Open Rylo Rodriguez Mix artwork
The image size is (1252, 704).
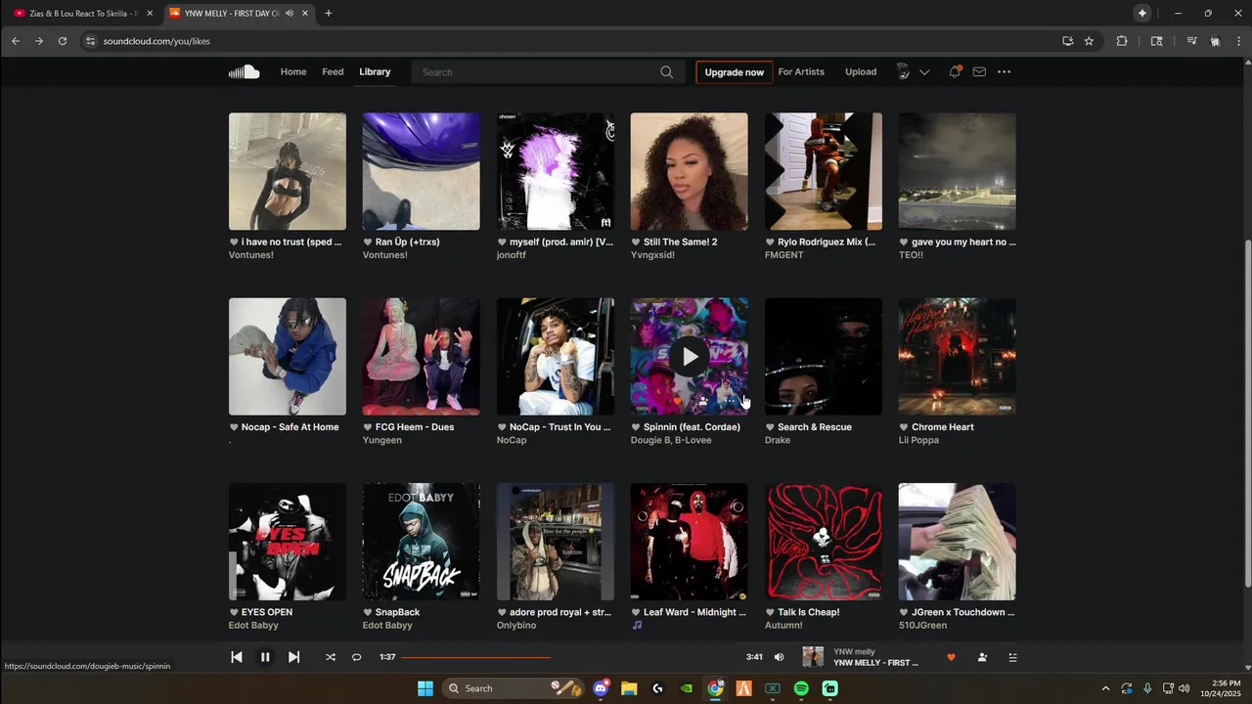point(824,171)
